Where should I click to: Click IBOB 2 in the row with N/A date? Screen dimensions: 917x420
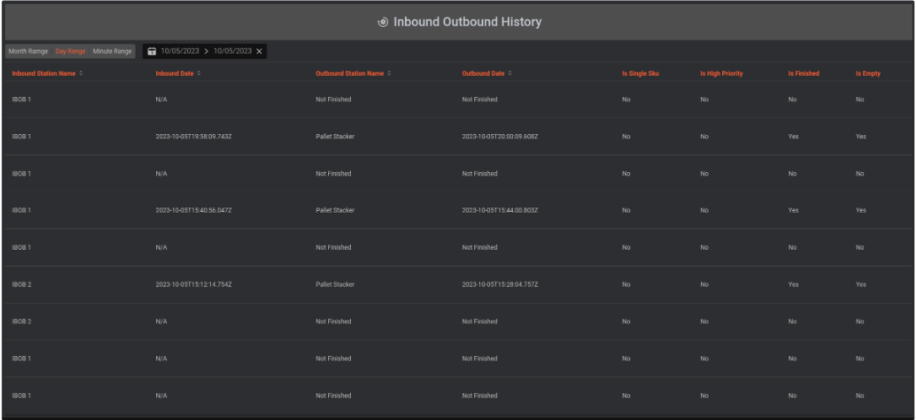(22, 321)
